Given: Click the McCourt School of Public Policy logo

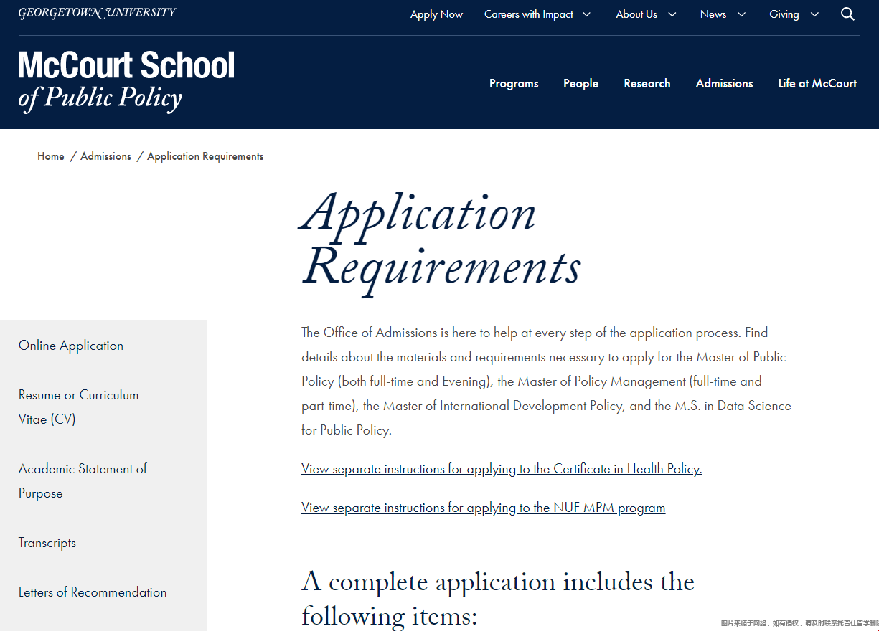Looking at the screenshot, I should [126, 81].
